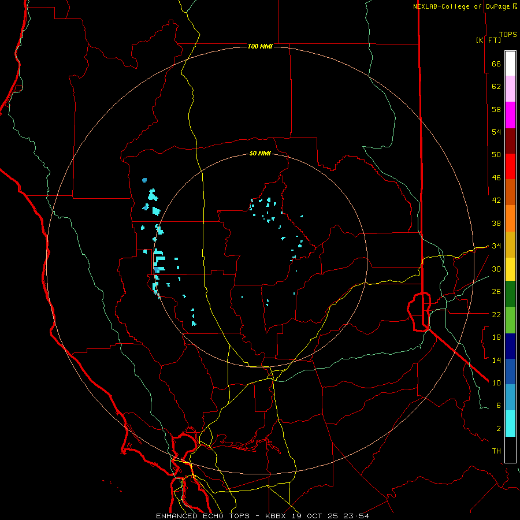Click the legend value 38

[x=496, y=223]
